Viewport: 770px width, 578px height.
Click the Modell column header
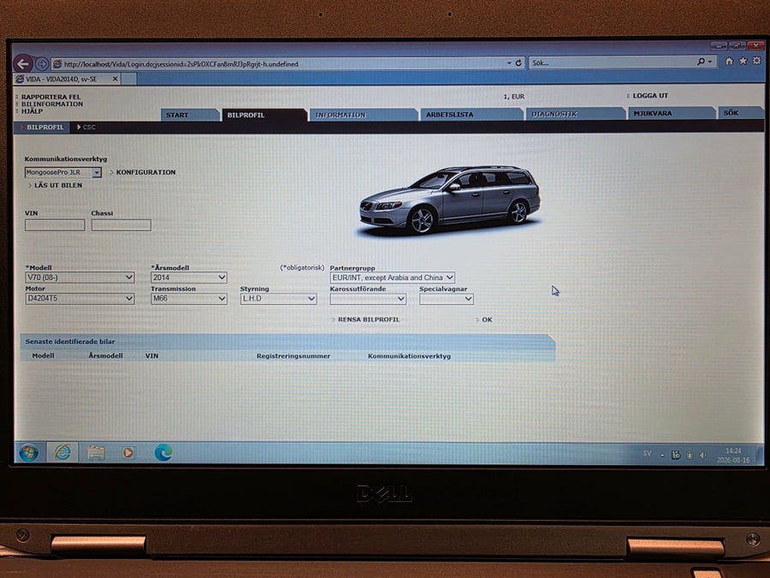point(44,355)
